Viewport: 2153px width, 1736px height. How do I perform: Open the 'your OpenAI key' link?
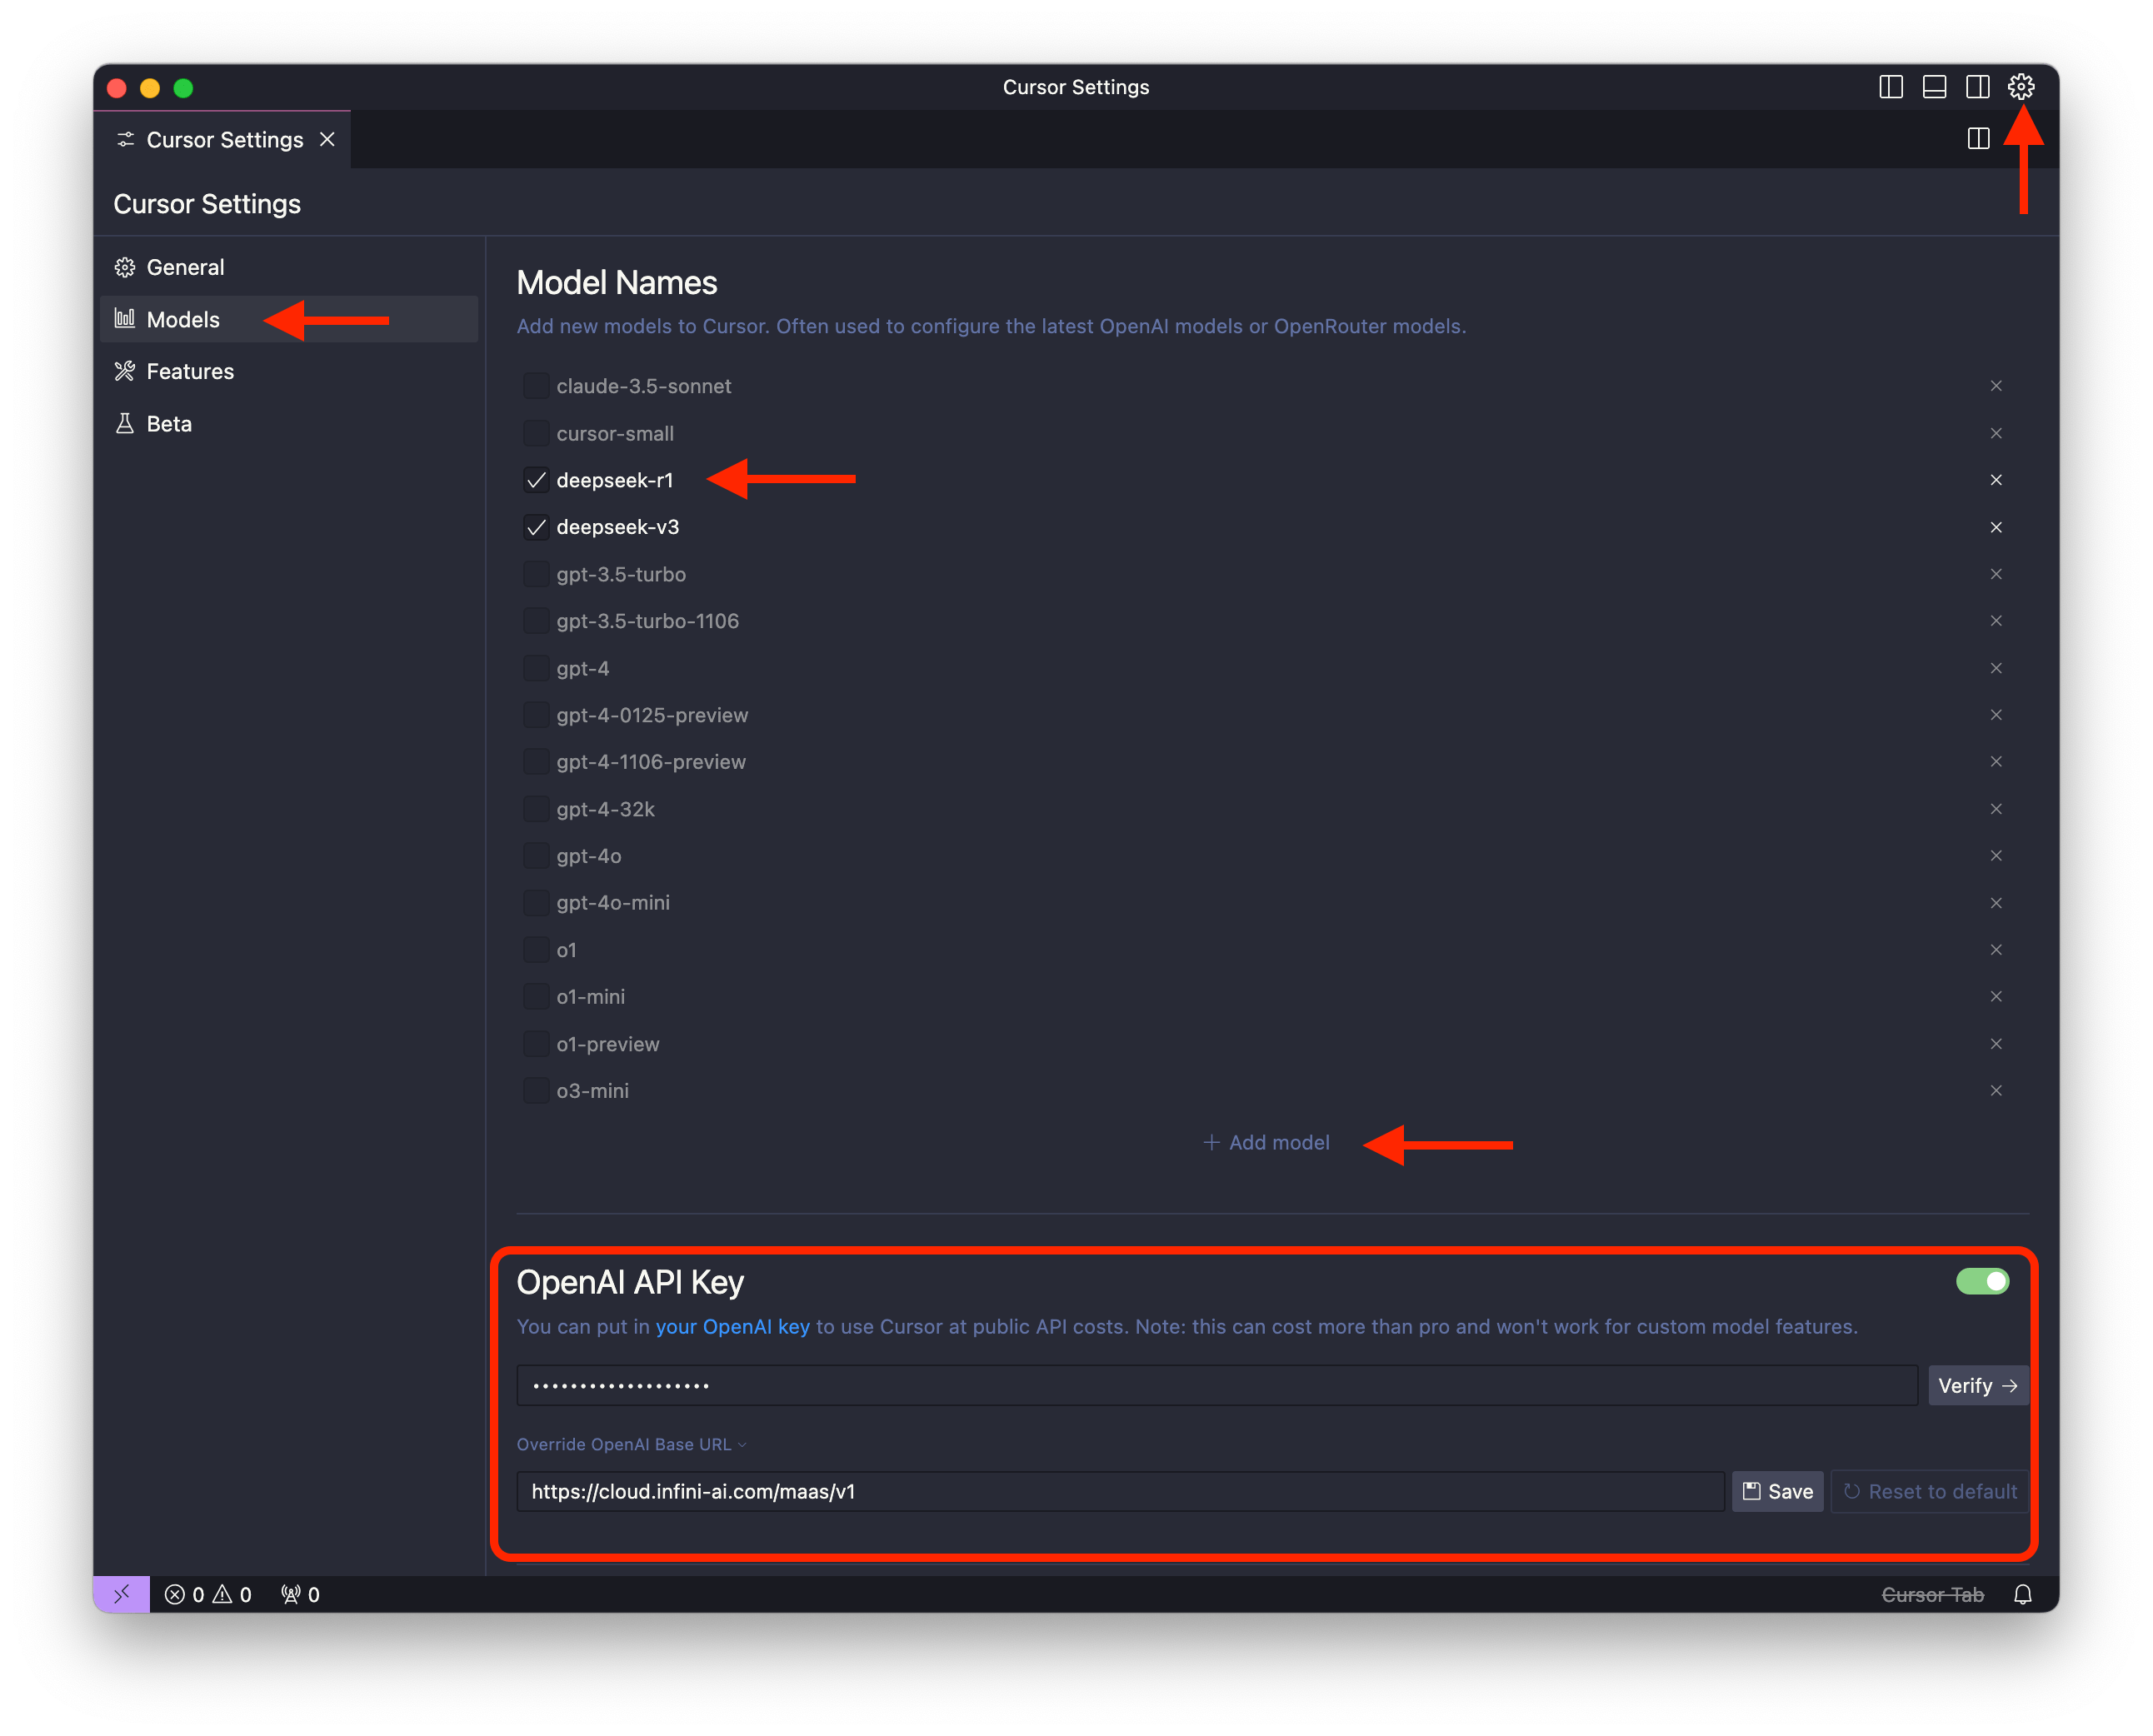[x=732, y=1327]
